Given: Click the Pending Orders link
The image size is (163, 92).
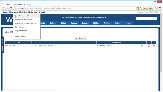Looking at the screenshot, I should click(68, 17).
